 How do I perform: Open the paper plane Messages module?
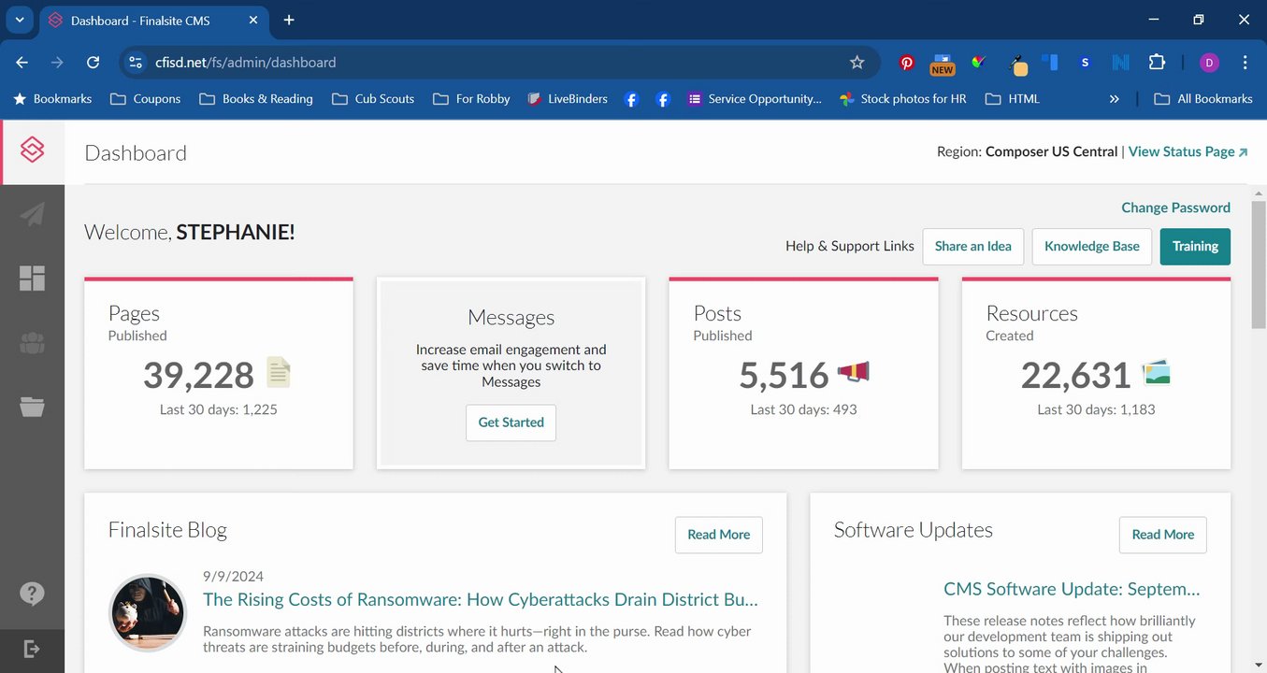pyautogui.click(x=33, y=214)
